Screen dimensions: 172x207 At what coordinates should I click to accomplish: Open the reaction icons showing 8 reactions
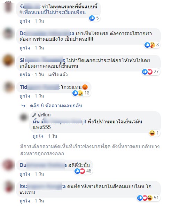(x=151, y=45)
